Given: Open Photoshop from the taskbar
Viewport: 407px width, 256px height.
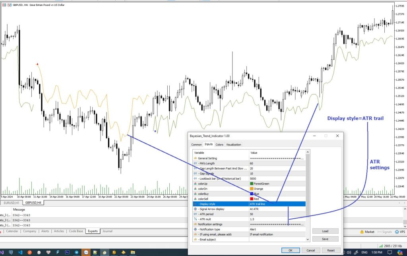Looking at the screenshot, I should click(67, 252).
